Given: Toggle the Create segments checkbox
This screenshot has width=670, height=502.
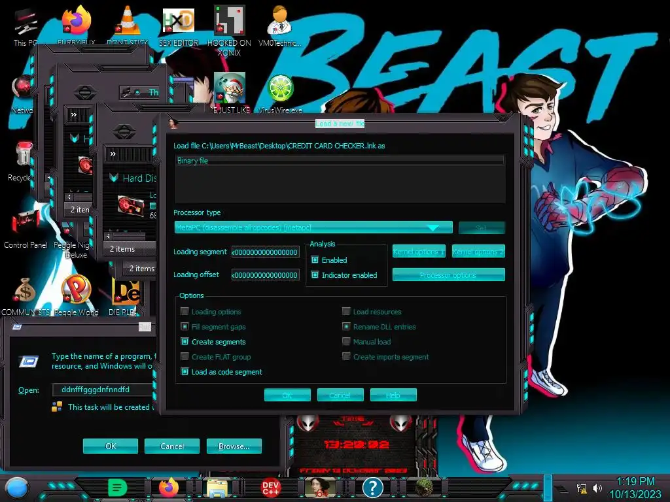Looking at the screenshot, I should tap(185, 341).
